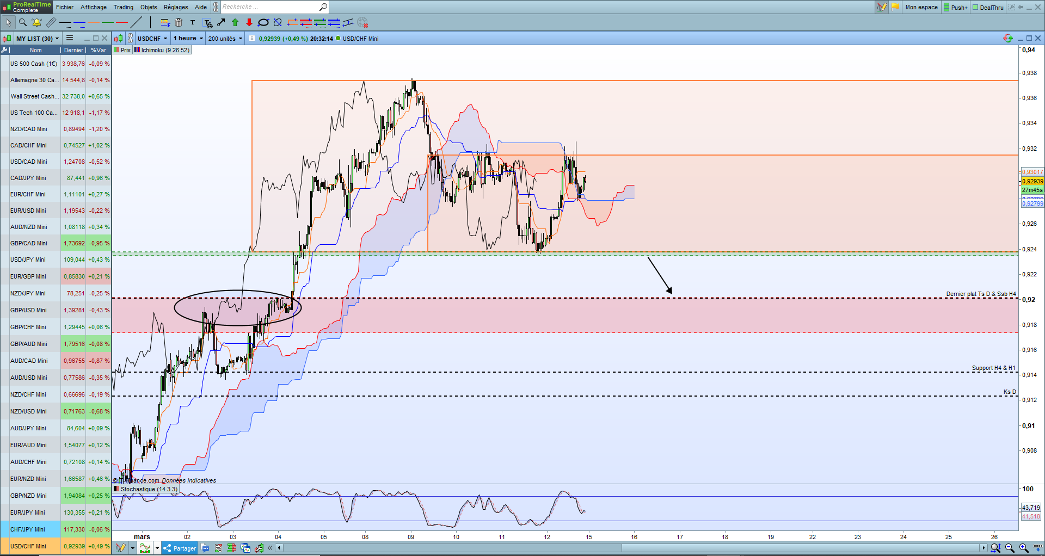Click the Prix indicator label
Viewport: 1045px width, 556px height.
pos(122,50)
